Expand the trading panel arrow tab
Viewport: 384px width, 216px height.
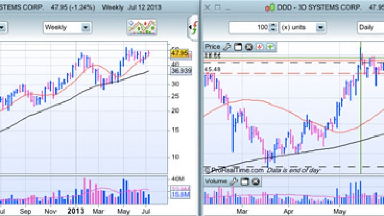194,27
